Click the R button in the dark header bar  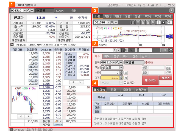(171, 10)
